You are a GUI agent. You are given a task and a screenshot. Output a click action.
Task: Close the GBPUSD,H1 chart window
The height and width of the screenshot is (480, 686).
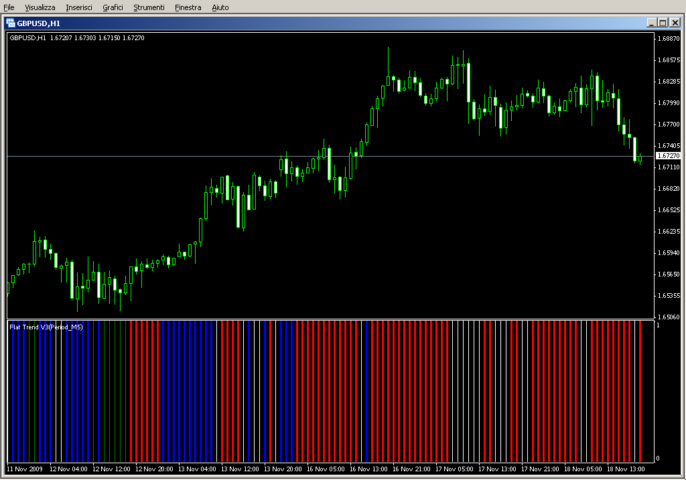pos(675,23)
